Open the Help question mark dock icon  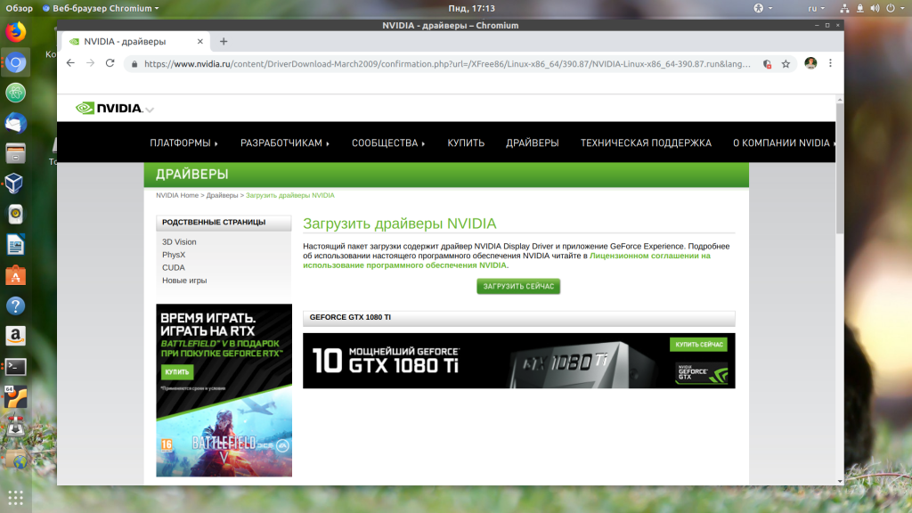[x=16, y=306]
